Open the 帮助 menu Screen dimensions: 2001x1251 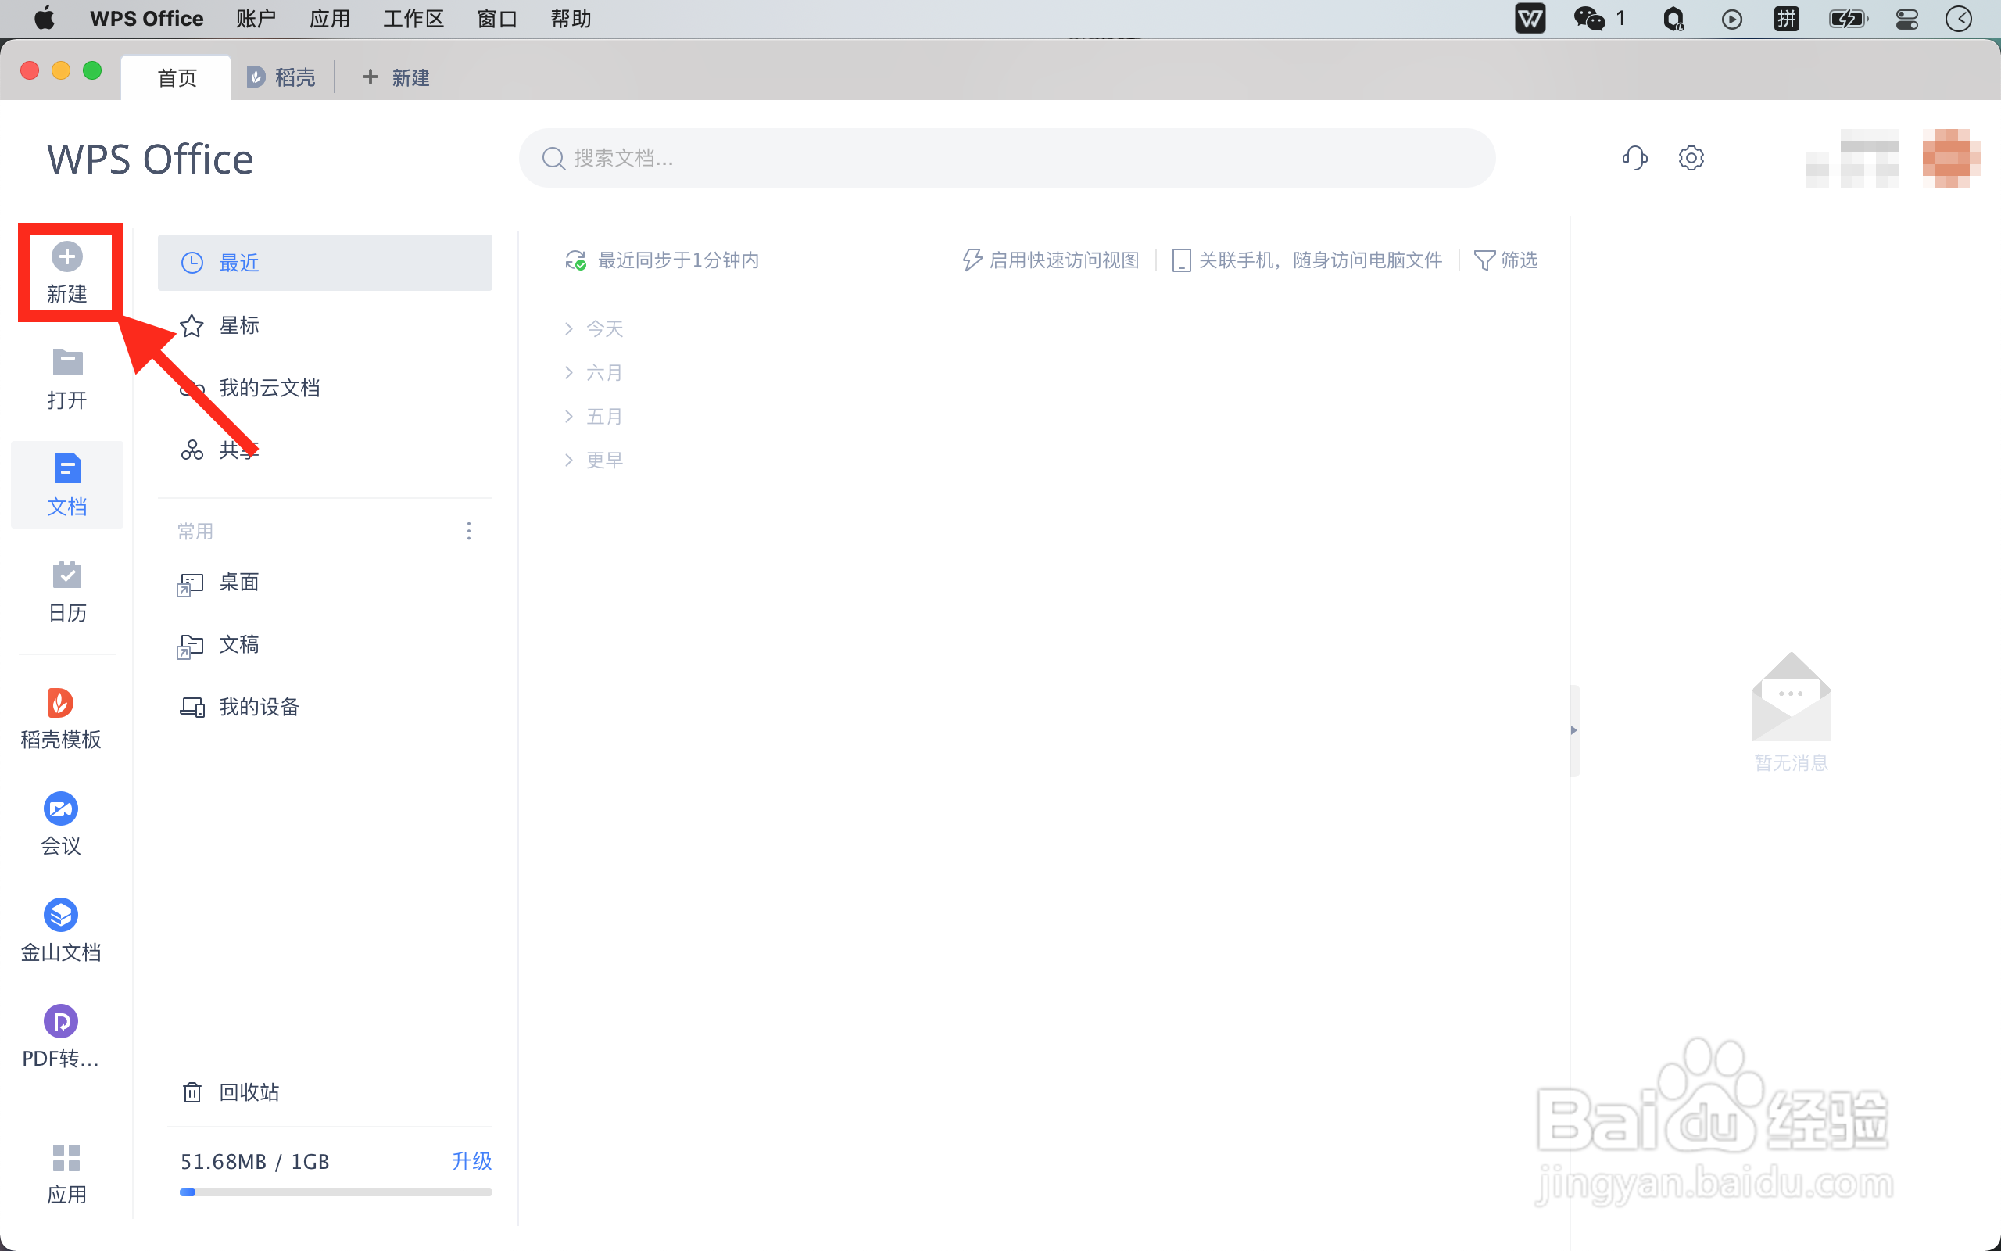pyautogui.click(x=571, y=18)
